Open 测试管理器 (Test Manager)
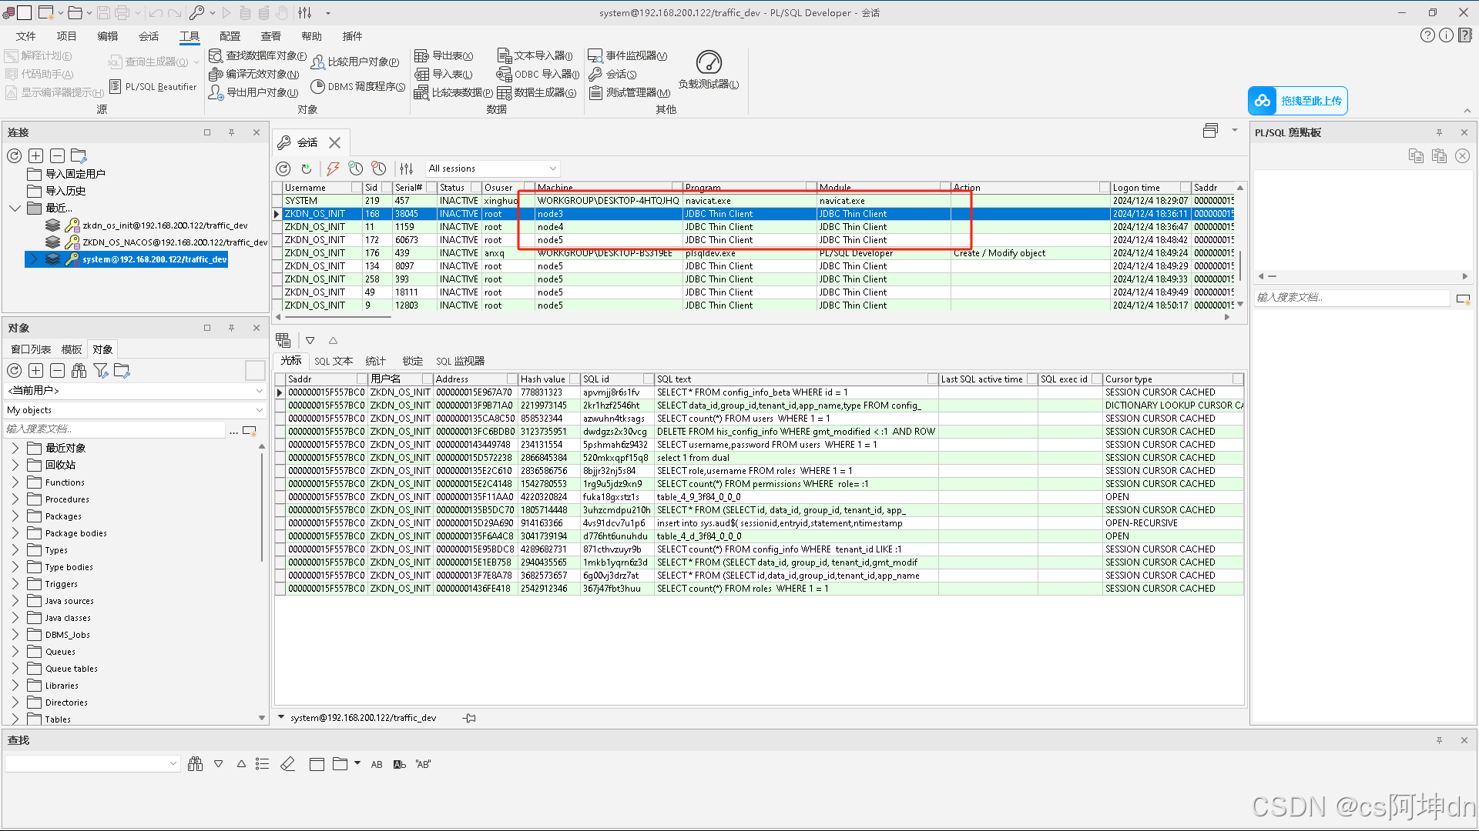The height and width of the screenshot is (831, 1479). point(629,92)
